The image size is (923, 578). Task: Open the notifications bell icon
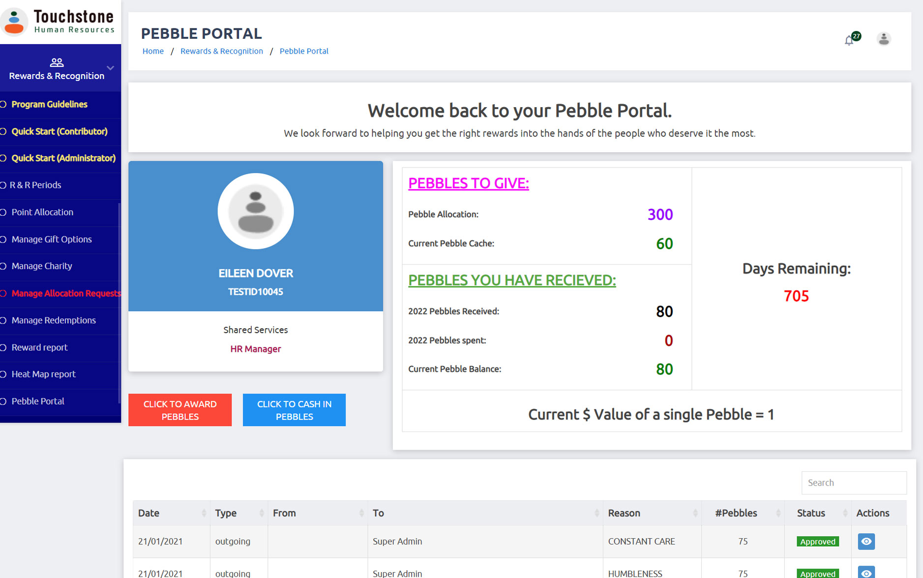[x=849, y=40]
